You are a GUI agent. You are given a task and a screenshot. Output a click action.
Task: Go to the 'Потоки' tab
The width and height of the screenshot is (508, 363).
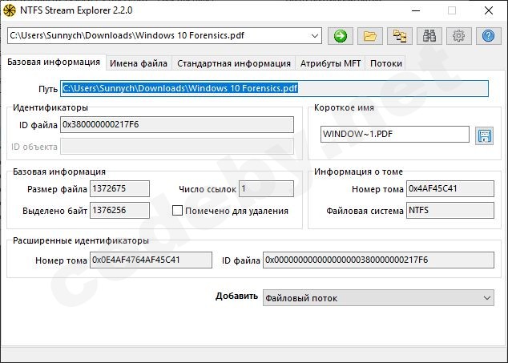(385, 63)
